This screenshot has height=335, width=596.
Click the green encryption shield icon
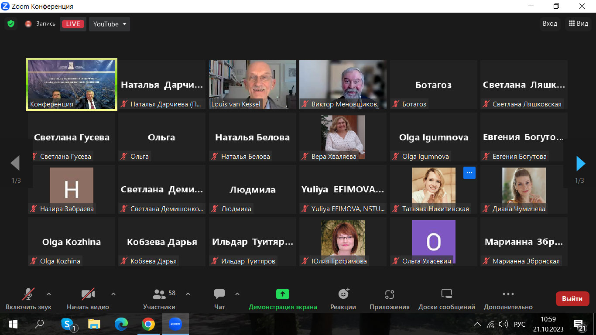coord(11,24)
